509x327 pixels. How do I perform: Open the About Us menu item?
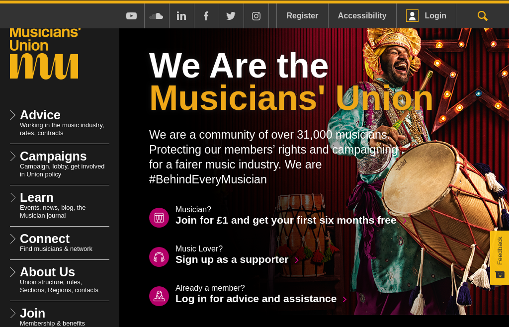pyautogui.click(x=47, y=272)
